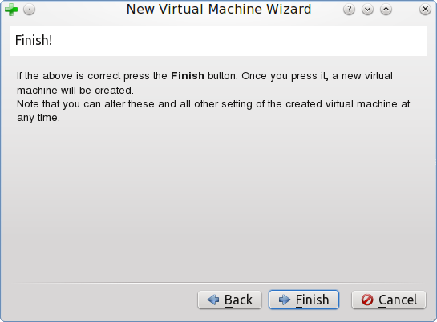
Task: Click the question mark help button
Action: pos(349,10)
